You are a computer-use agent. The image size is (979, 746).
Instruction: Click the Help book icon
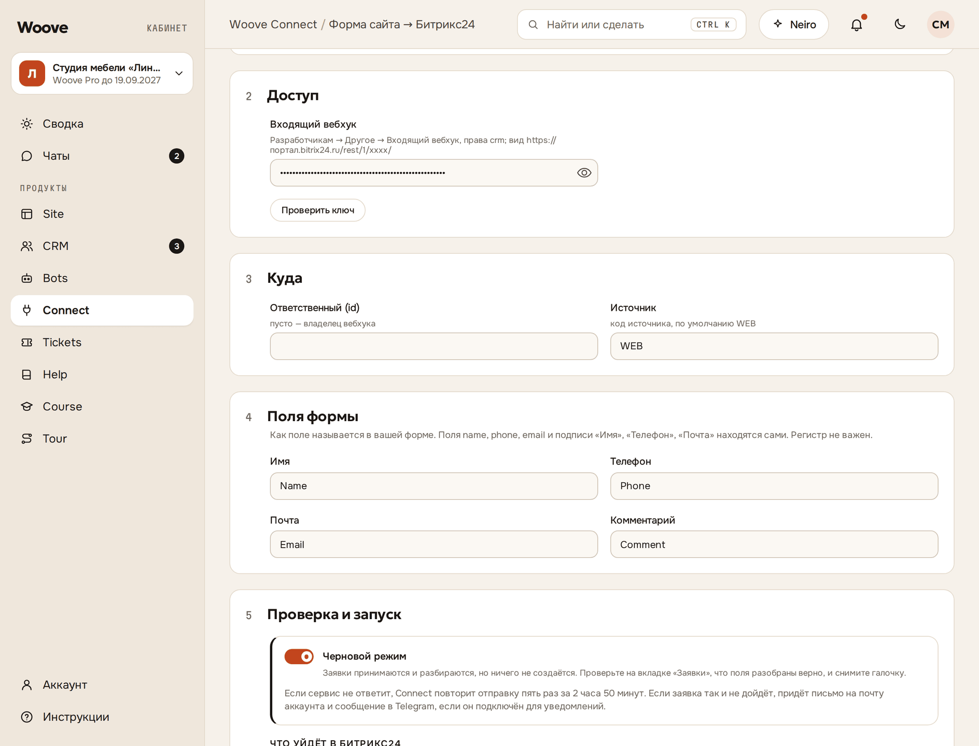point(27,375)
